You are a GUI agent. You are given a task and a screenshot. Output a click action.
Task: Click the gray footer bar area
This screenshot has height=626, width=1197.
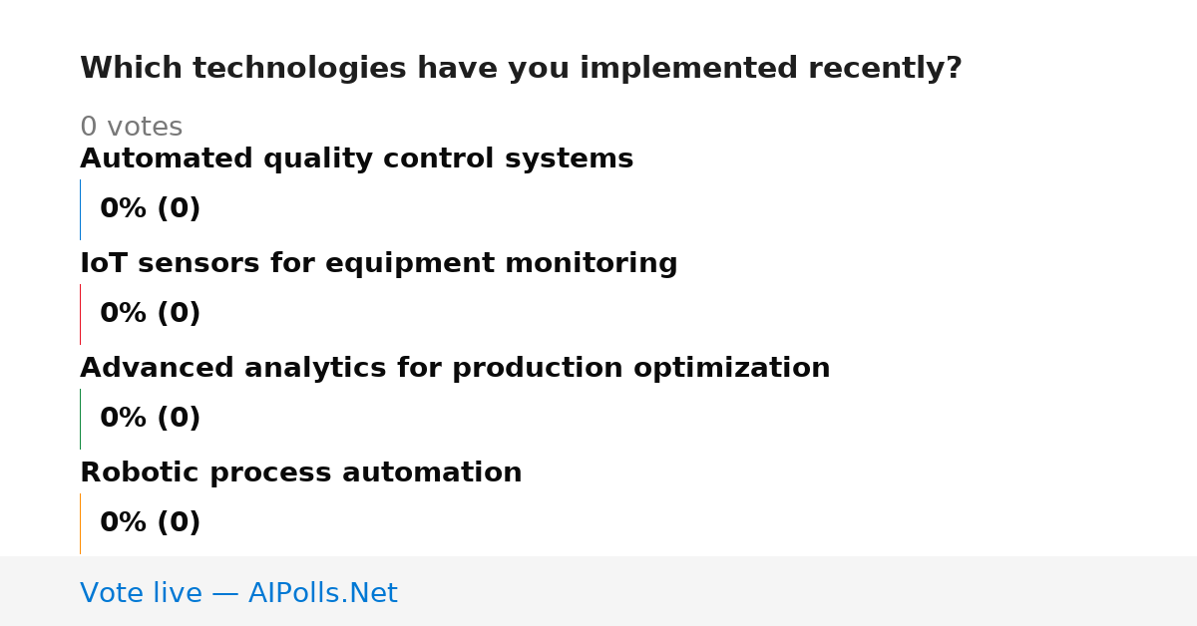(598, 591)
